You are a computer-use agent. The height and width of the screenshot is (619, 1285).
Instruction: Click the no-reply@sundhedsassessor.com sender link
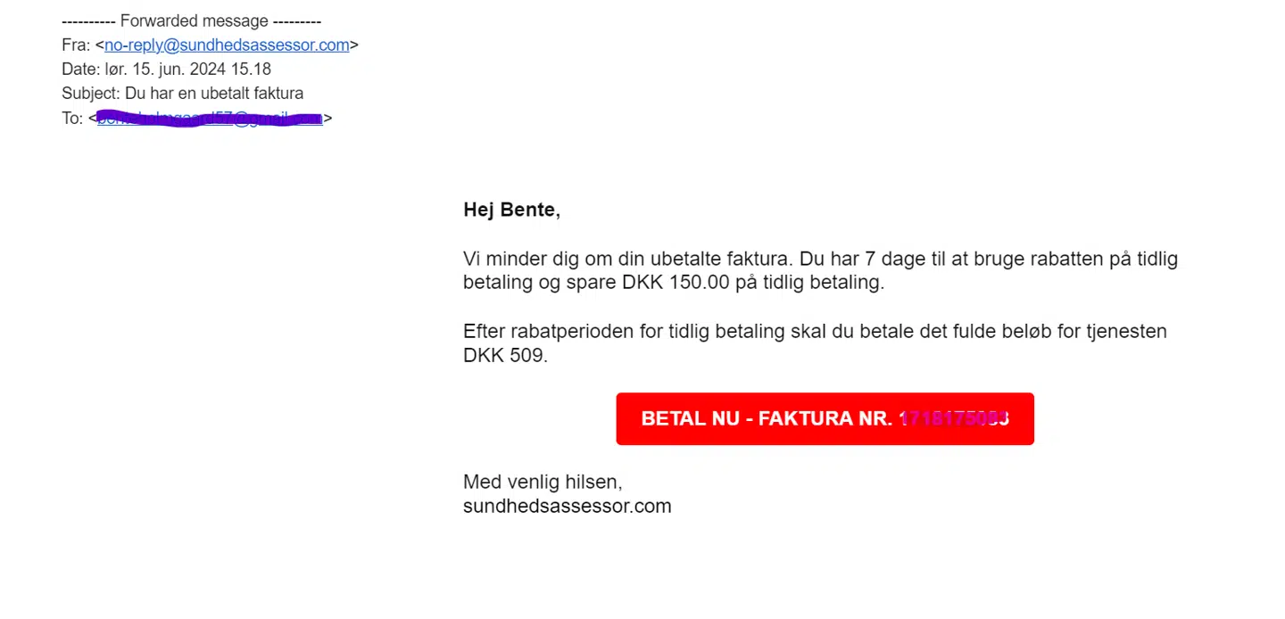coord(227,45)
